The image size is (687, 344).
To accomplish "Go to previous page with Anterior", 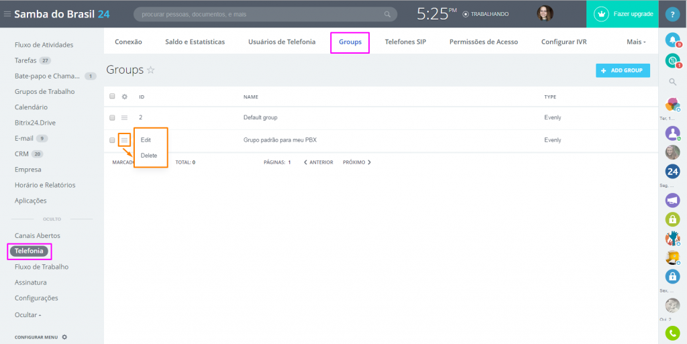I will pos(319,162).
